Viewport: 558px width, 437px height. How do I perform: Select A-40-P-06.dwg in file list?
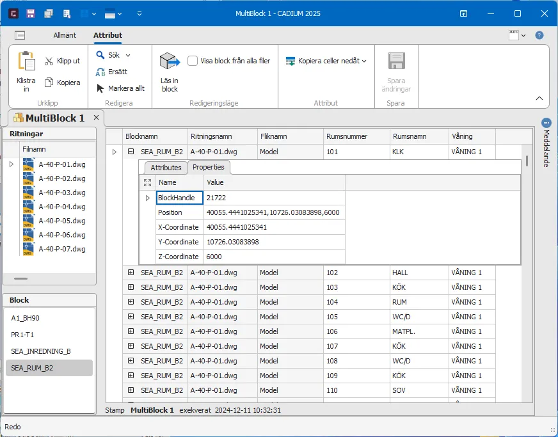click(62, 235)
